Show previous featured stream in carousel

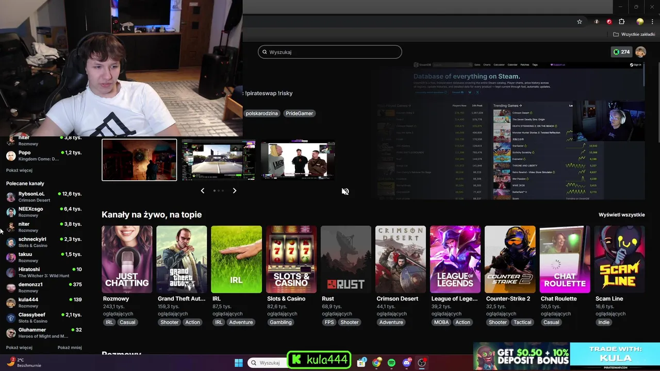tap(202, 191)
